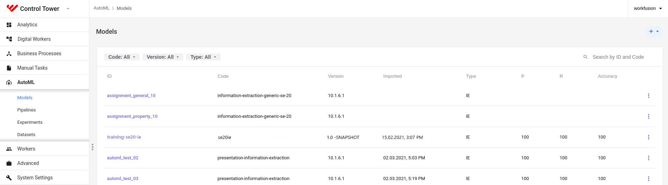The height and width of the screenshot is (185, 668).
Task: Click the Version column header
Action: point(336,76)
